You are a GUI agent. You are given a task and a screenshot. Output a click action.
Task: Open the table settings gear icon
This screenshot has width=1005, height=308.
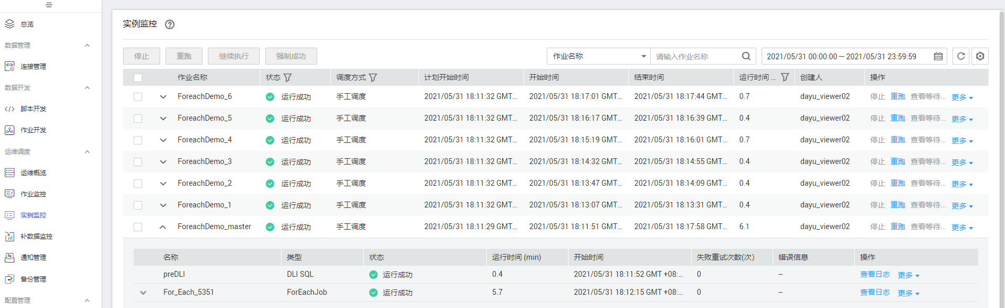[x=980, y=56]
